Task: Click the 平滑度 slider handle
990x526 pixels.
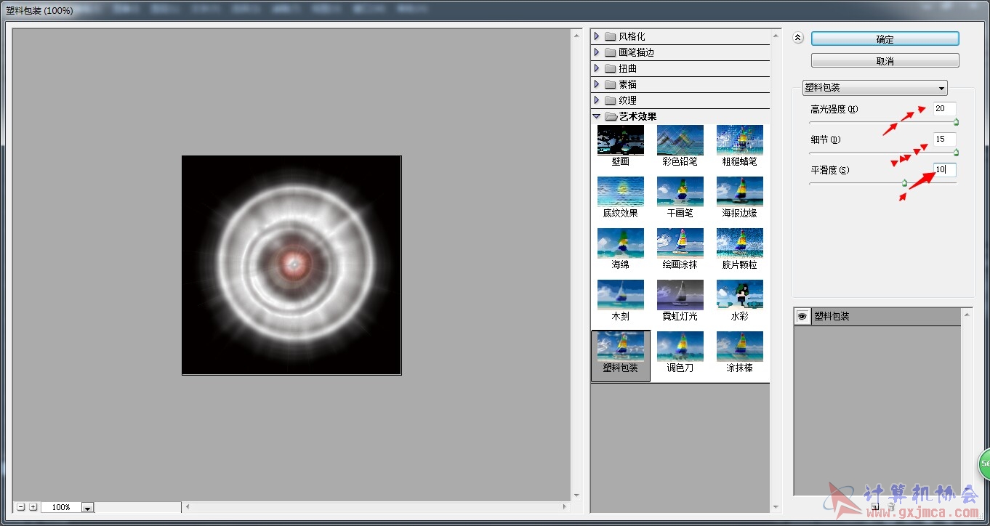Action: click(x=904, y=184)
